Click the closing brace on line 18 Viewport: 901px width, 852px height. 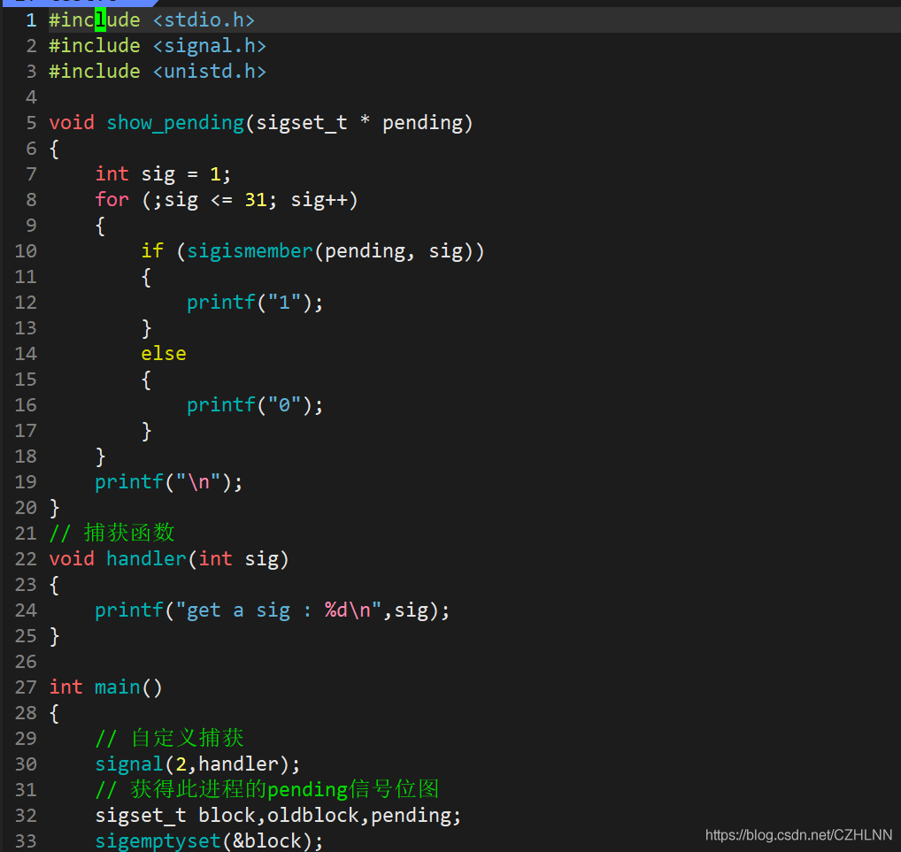(101, 457)
